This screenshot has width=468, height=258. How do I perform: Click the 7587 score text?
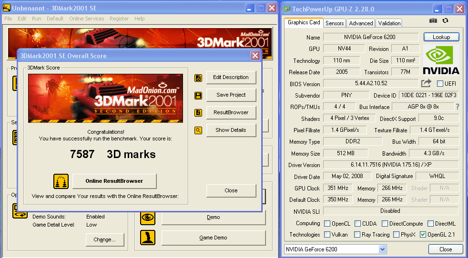click(82, 154)
